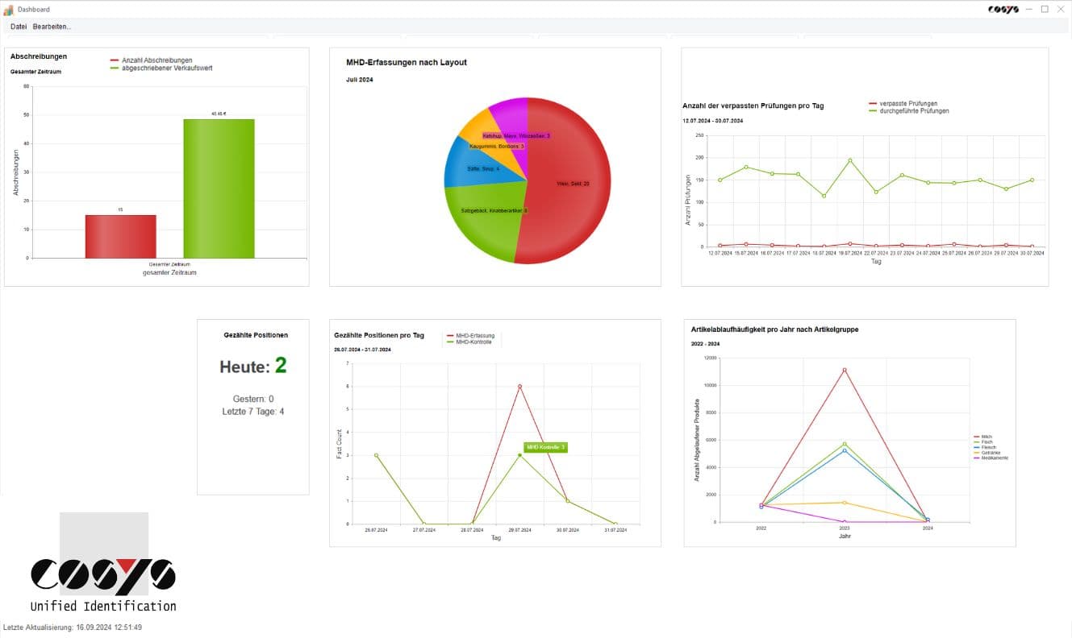Screen dimensions: 1072x638
Task: Click the 12.07.2024 - 30.07.2024 date range
Action: coord(713,121)
